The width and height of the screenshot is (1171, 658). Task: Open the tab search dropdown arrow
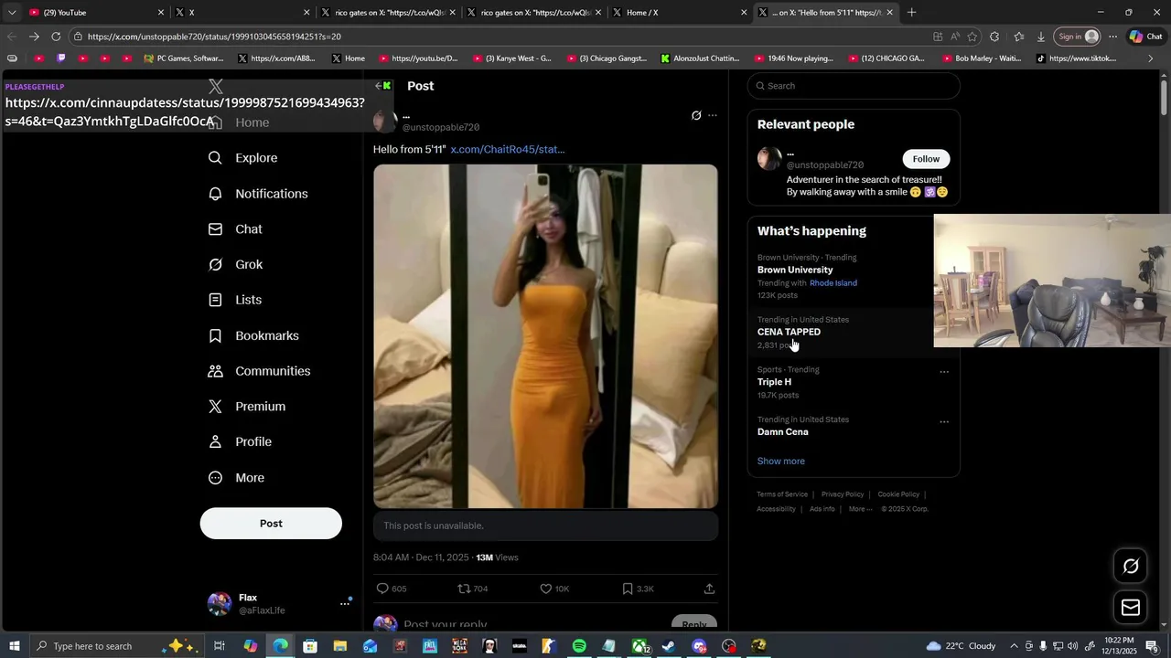(11, 13)
